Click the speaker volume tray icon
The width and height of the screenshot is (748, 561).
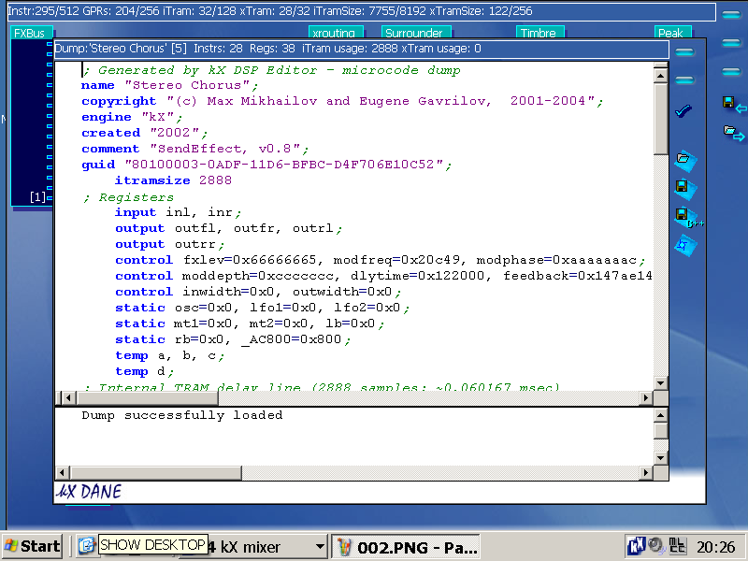pyautogui.click(x=656, y=545)
